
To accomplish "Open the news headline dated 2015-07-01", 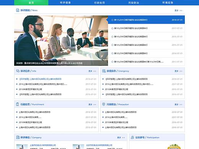I will 146,45.
